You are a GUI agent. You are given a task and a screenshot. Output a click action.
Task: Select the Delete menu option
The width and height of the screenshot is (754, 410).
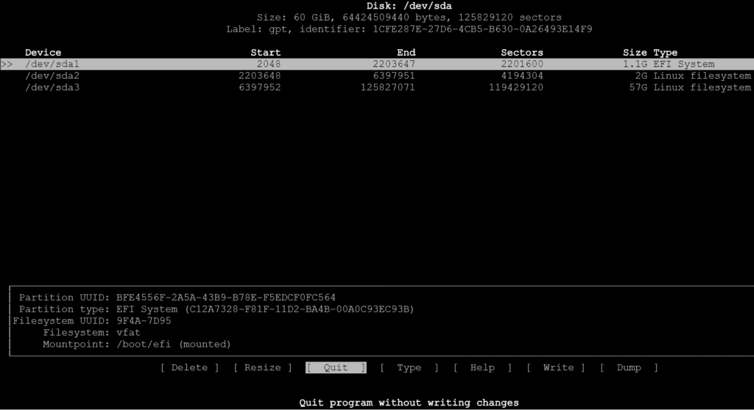pyautogui.click(x=189, y=368)
